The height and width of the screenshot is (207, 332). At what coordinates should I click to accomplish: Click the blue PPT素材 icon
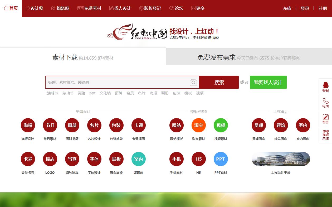click(221, 159)
